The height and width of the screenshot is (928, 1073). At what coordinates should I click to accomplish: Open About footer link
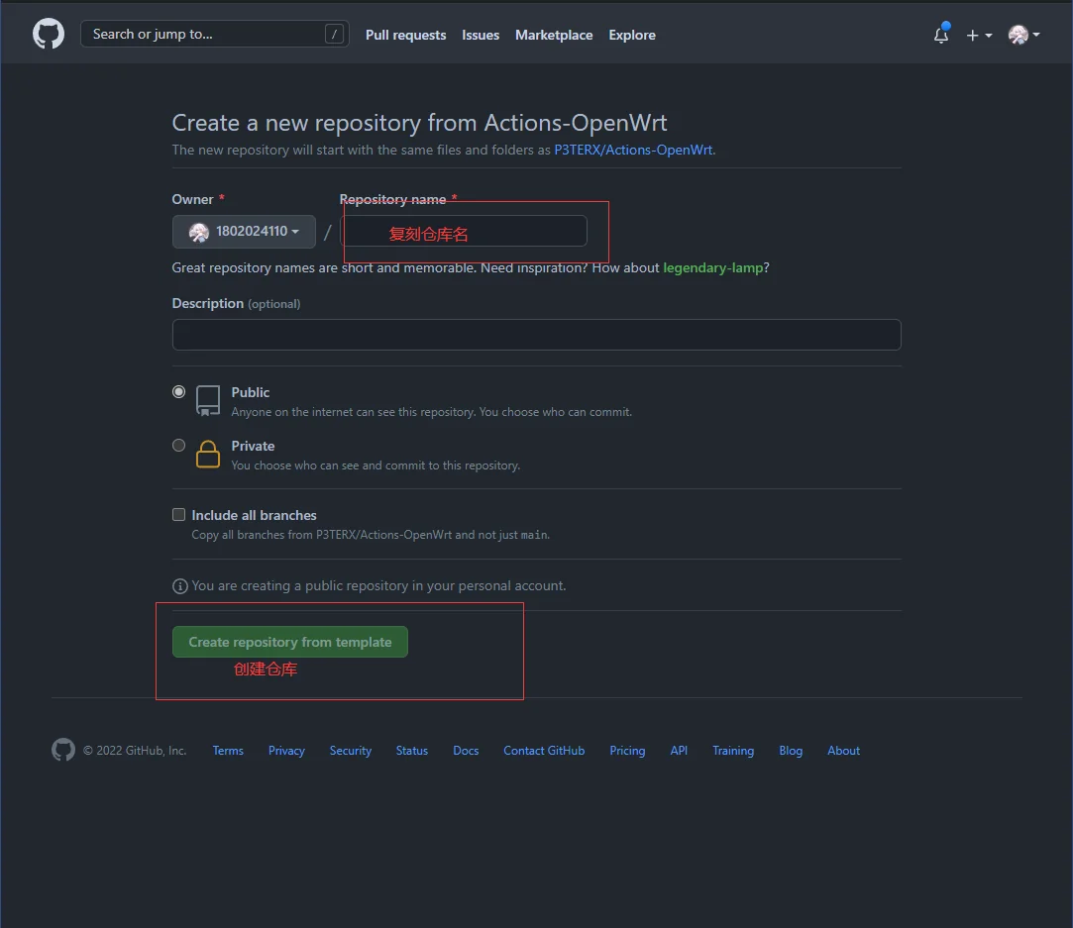tap(844, 751)
